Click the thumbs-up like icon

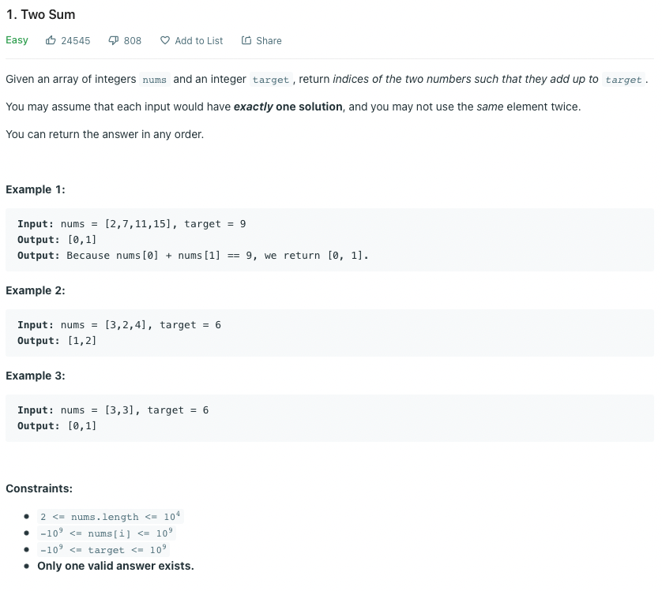[x=51, y=40]
